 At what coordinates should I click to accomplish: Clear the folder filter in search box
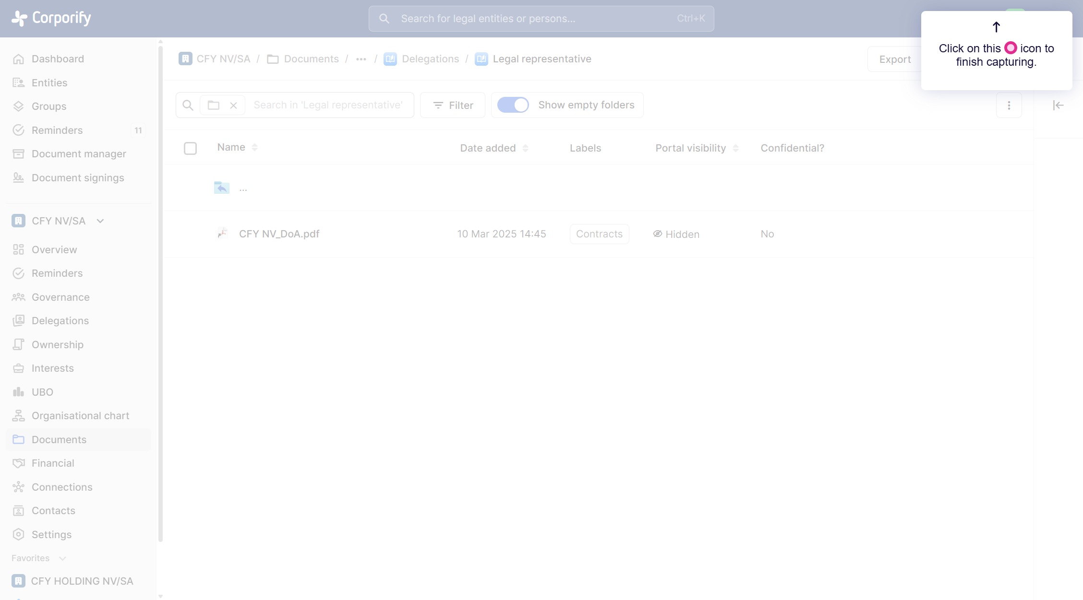click(x=233, y=105)
